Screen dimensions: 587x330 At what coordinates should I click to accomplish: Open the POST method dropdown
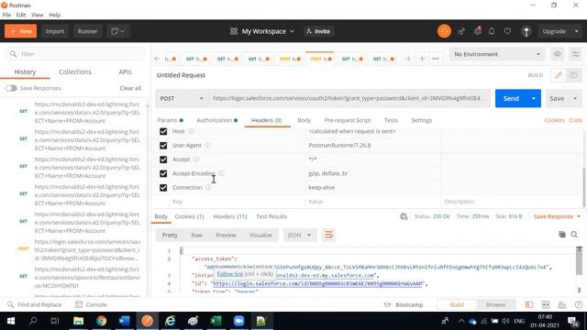(182, 98)
